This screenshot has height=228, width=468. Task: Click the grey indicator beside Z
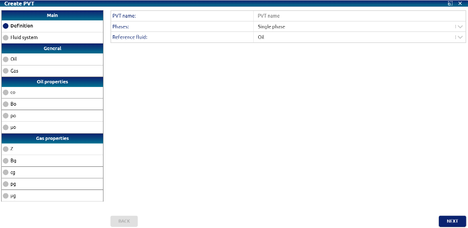[x=6, y=149]
